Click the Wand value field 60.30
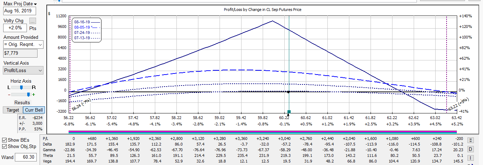Image resolution: width=483 pixels, height=165 pixels. [27, 157]
